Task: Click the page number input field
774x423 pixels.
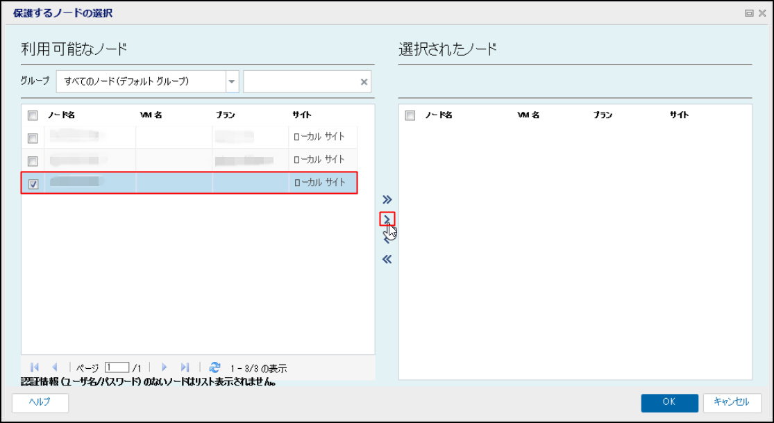Action: [x=117, y=367]
